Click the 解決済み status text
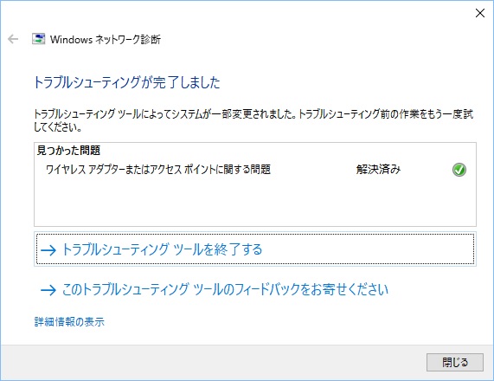The width and height of the screenshot is (494, 381). 378,170
